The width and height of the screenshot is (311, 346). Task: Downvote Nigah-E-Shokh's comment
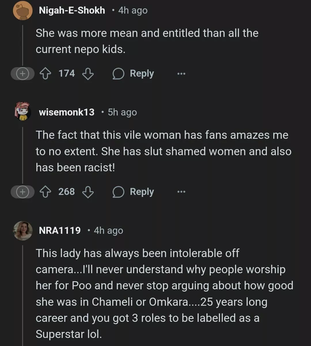pyautogui.click(x=88, y=74)
